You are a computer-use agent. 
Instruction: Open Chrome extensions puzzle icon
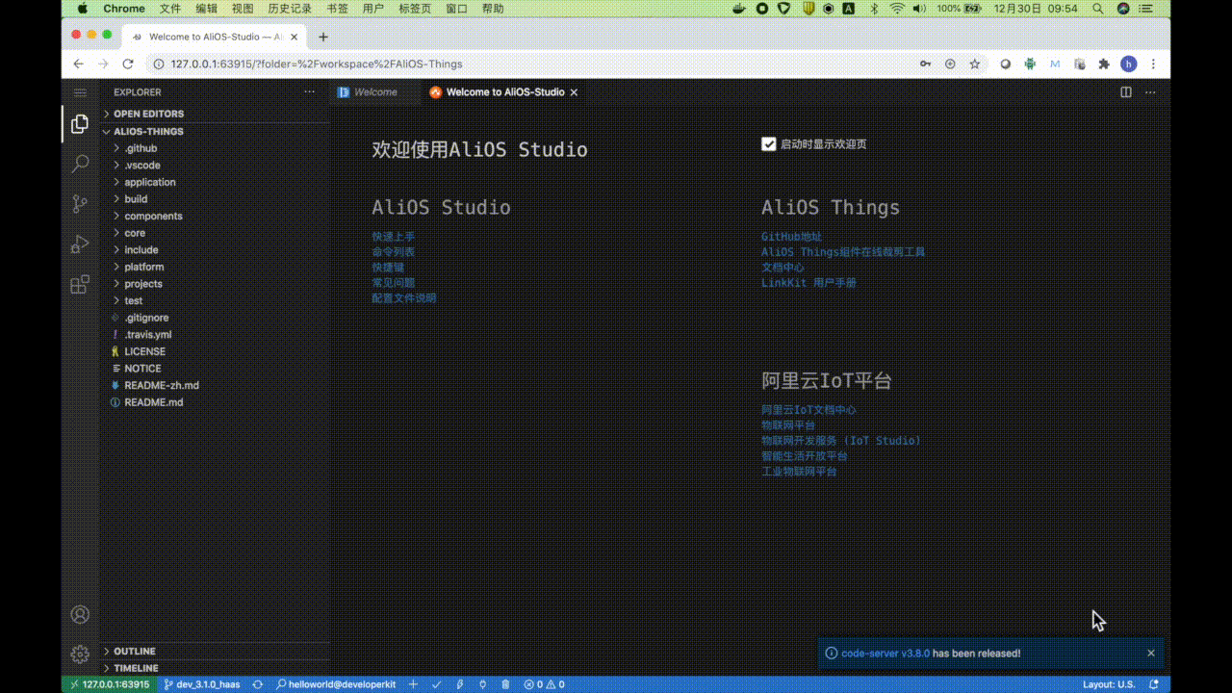click(1104, 64)
